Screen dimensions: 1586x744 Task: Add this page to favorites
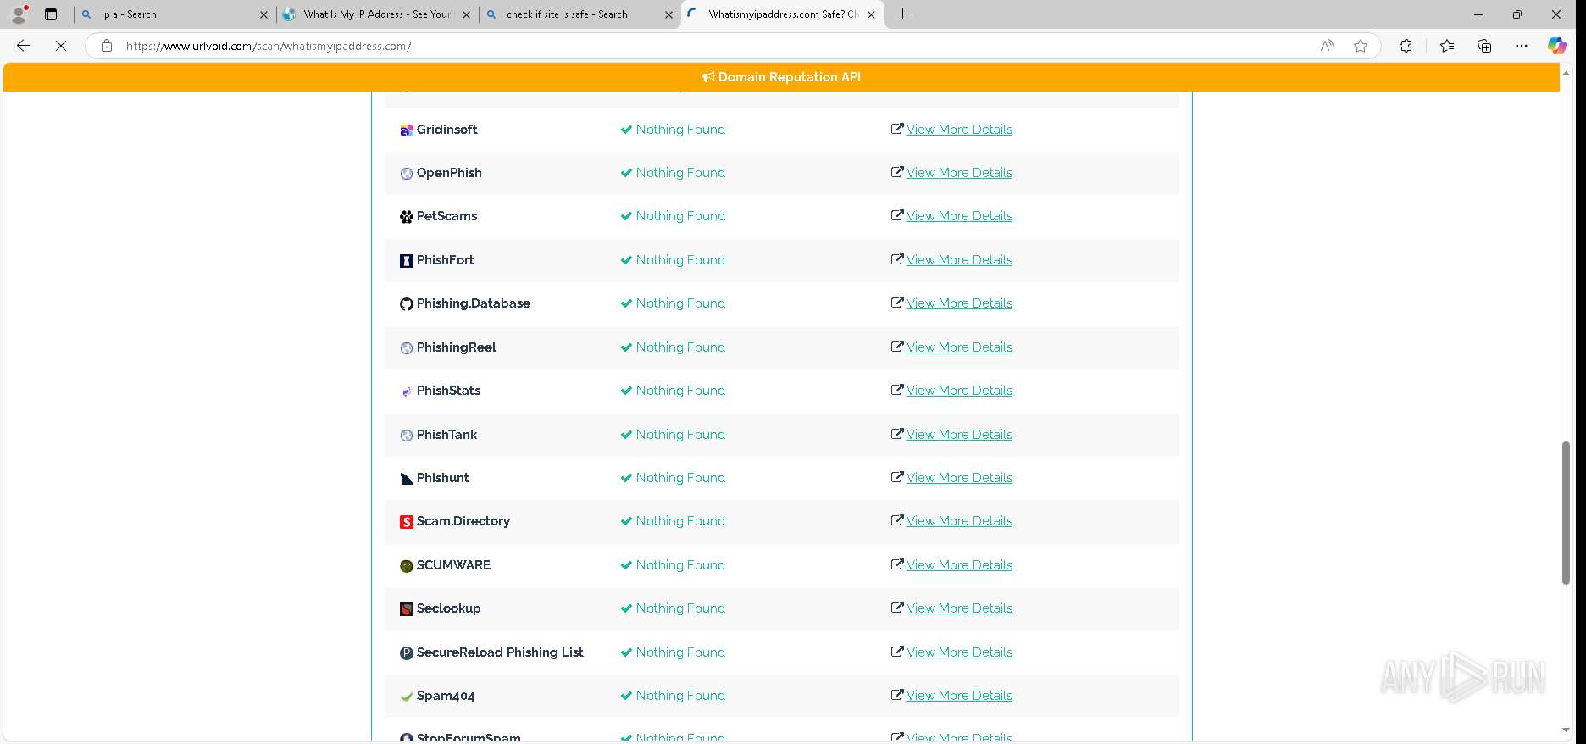[x=1361, y=46]
